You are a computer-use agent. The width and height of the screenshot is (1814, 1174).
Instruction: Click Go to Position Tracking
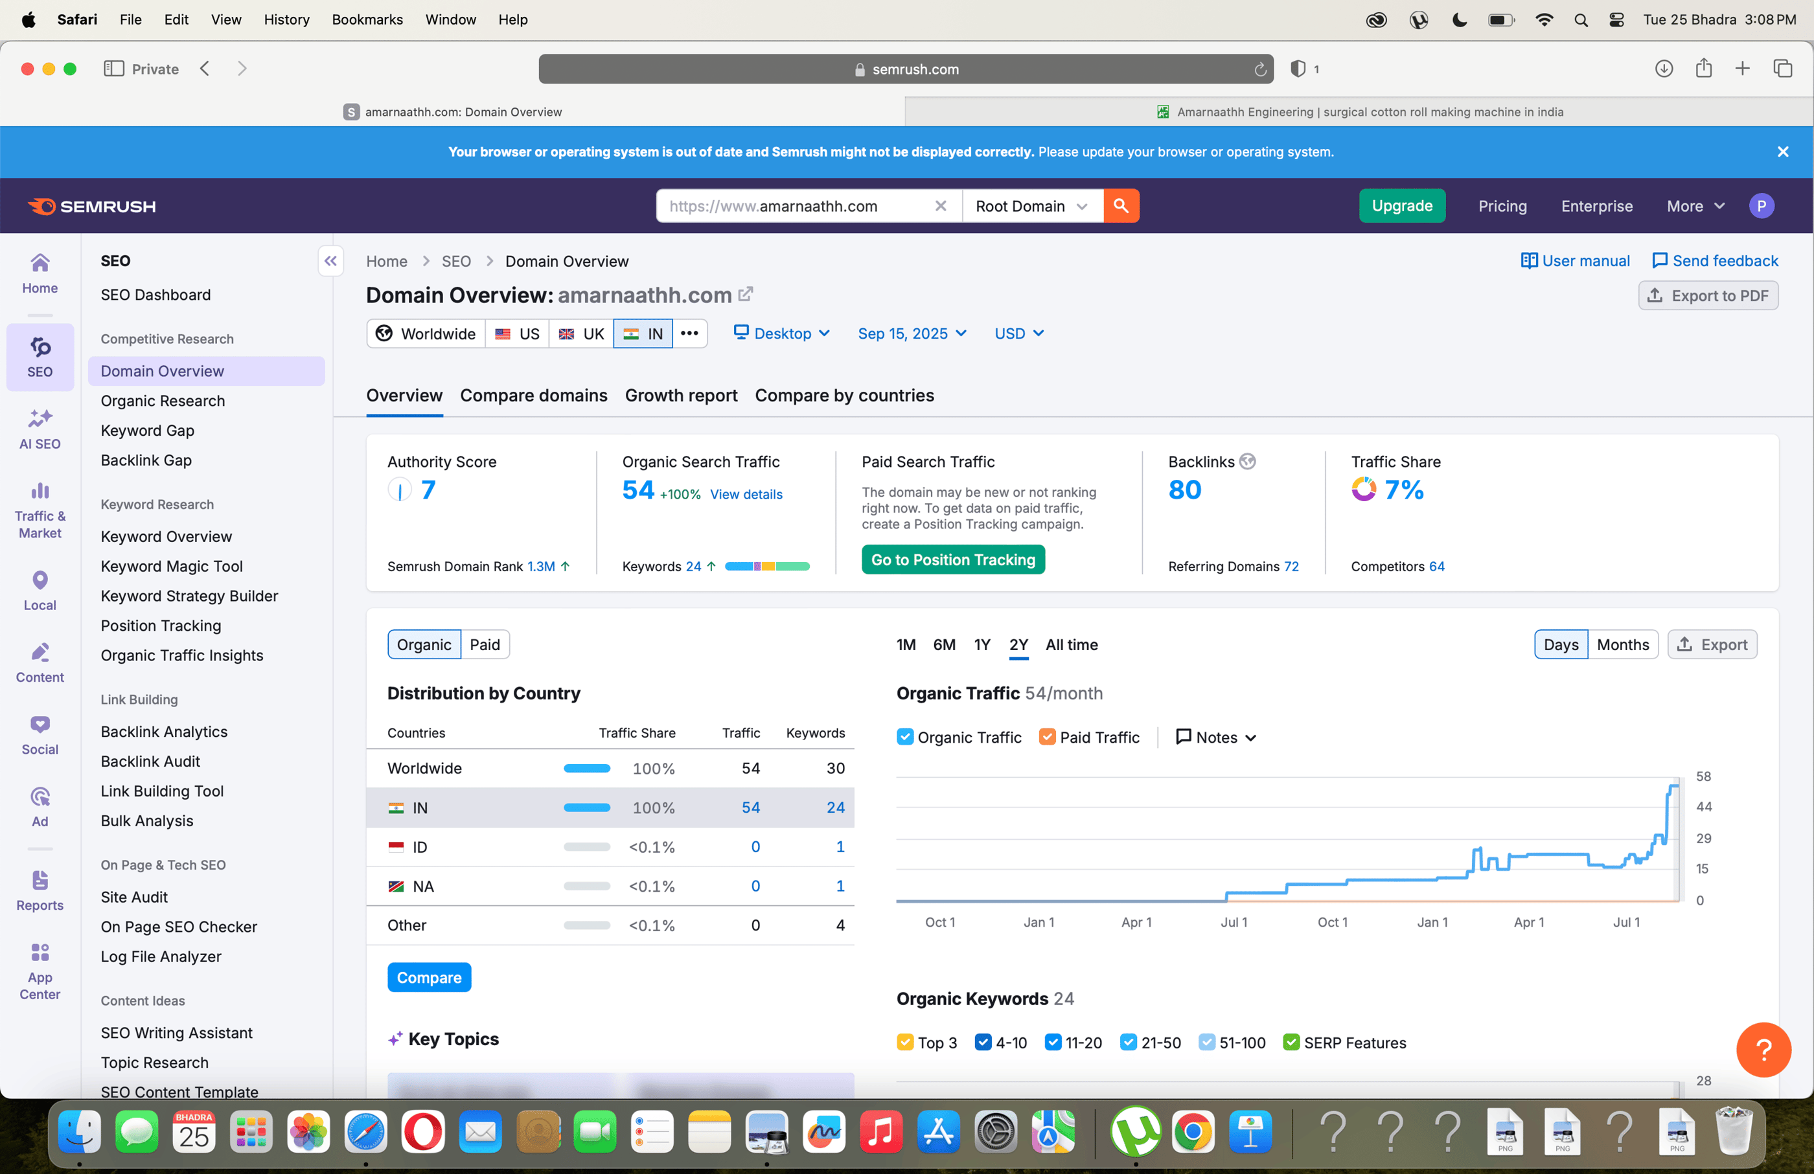953,559
